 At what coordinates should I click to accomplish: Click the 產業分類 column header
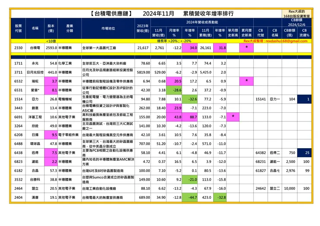pos(70,29)
